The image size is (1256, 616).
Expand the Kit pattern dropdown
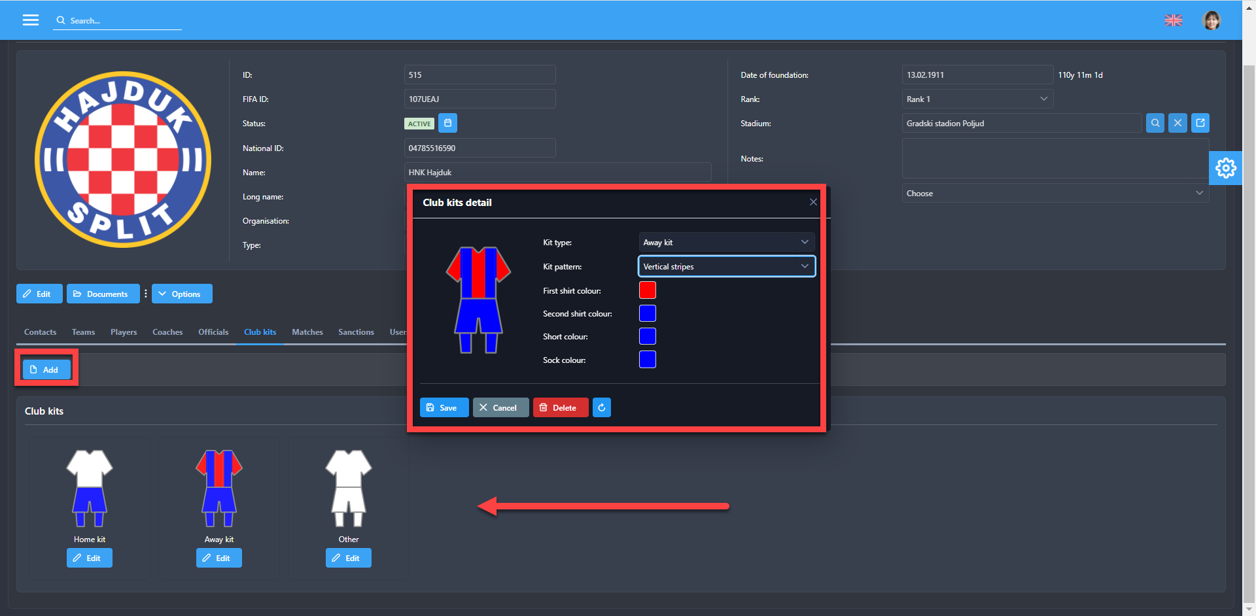tap(726, 267)
